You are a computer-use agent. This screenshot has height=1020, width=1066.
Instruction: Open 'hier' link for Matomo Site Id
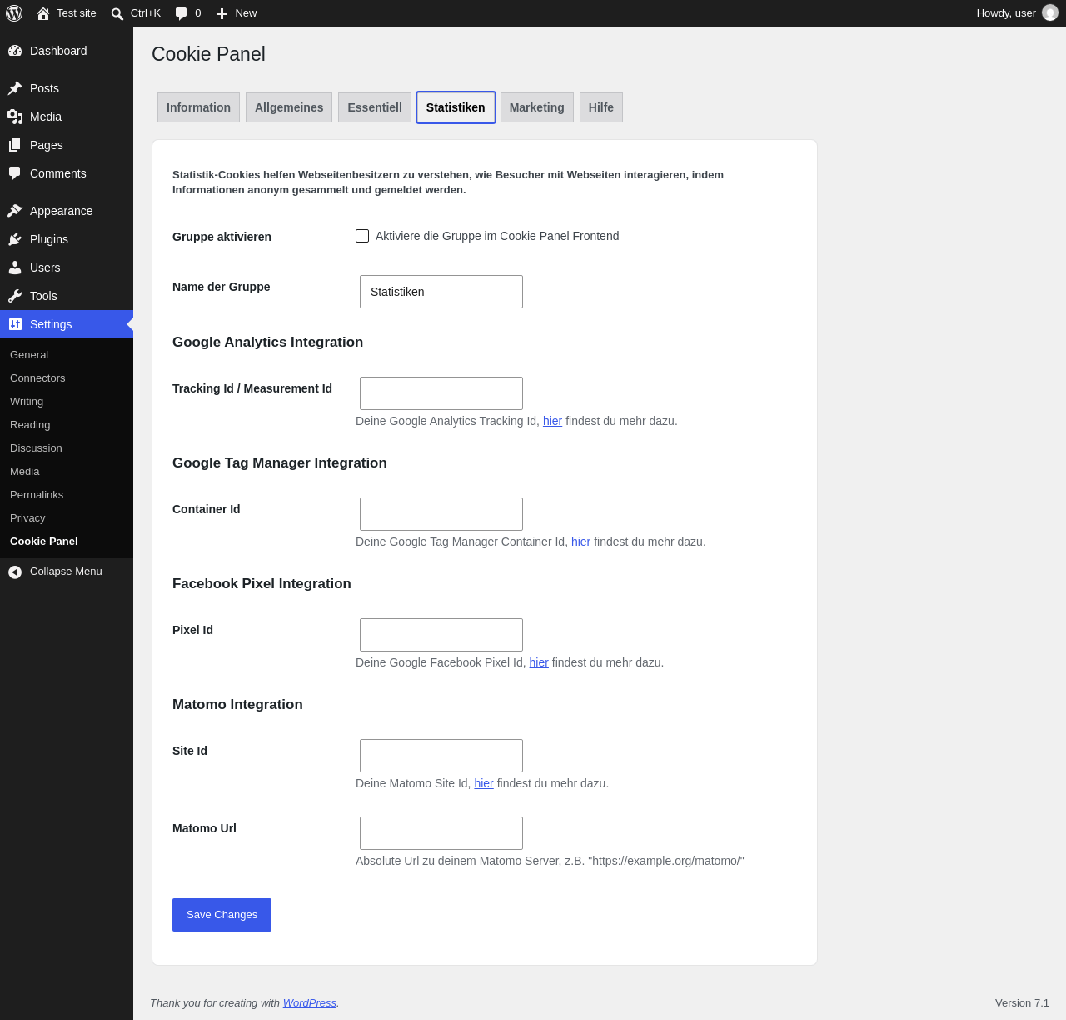[x=484, y=783]
